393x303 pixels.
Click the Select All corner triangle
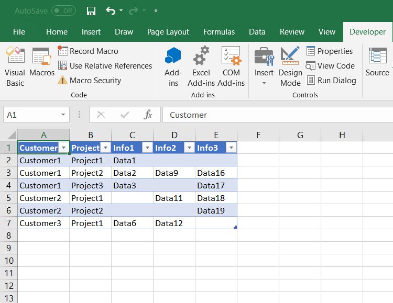[x=12, y=135]
